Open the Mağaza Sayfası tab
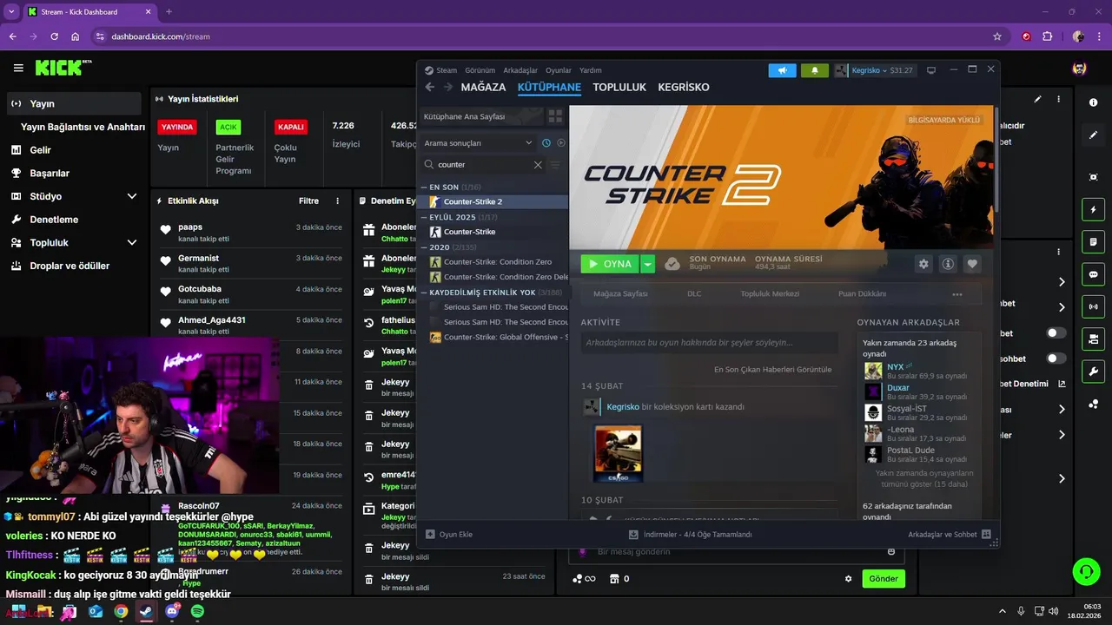The height and width of the screenshot is (625, 1112). coord(620,293)
